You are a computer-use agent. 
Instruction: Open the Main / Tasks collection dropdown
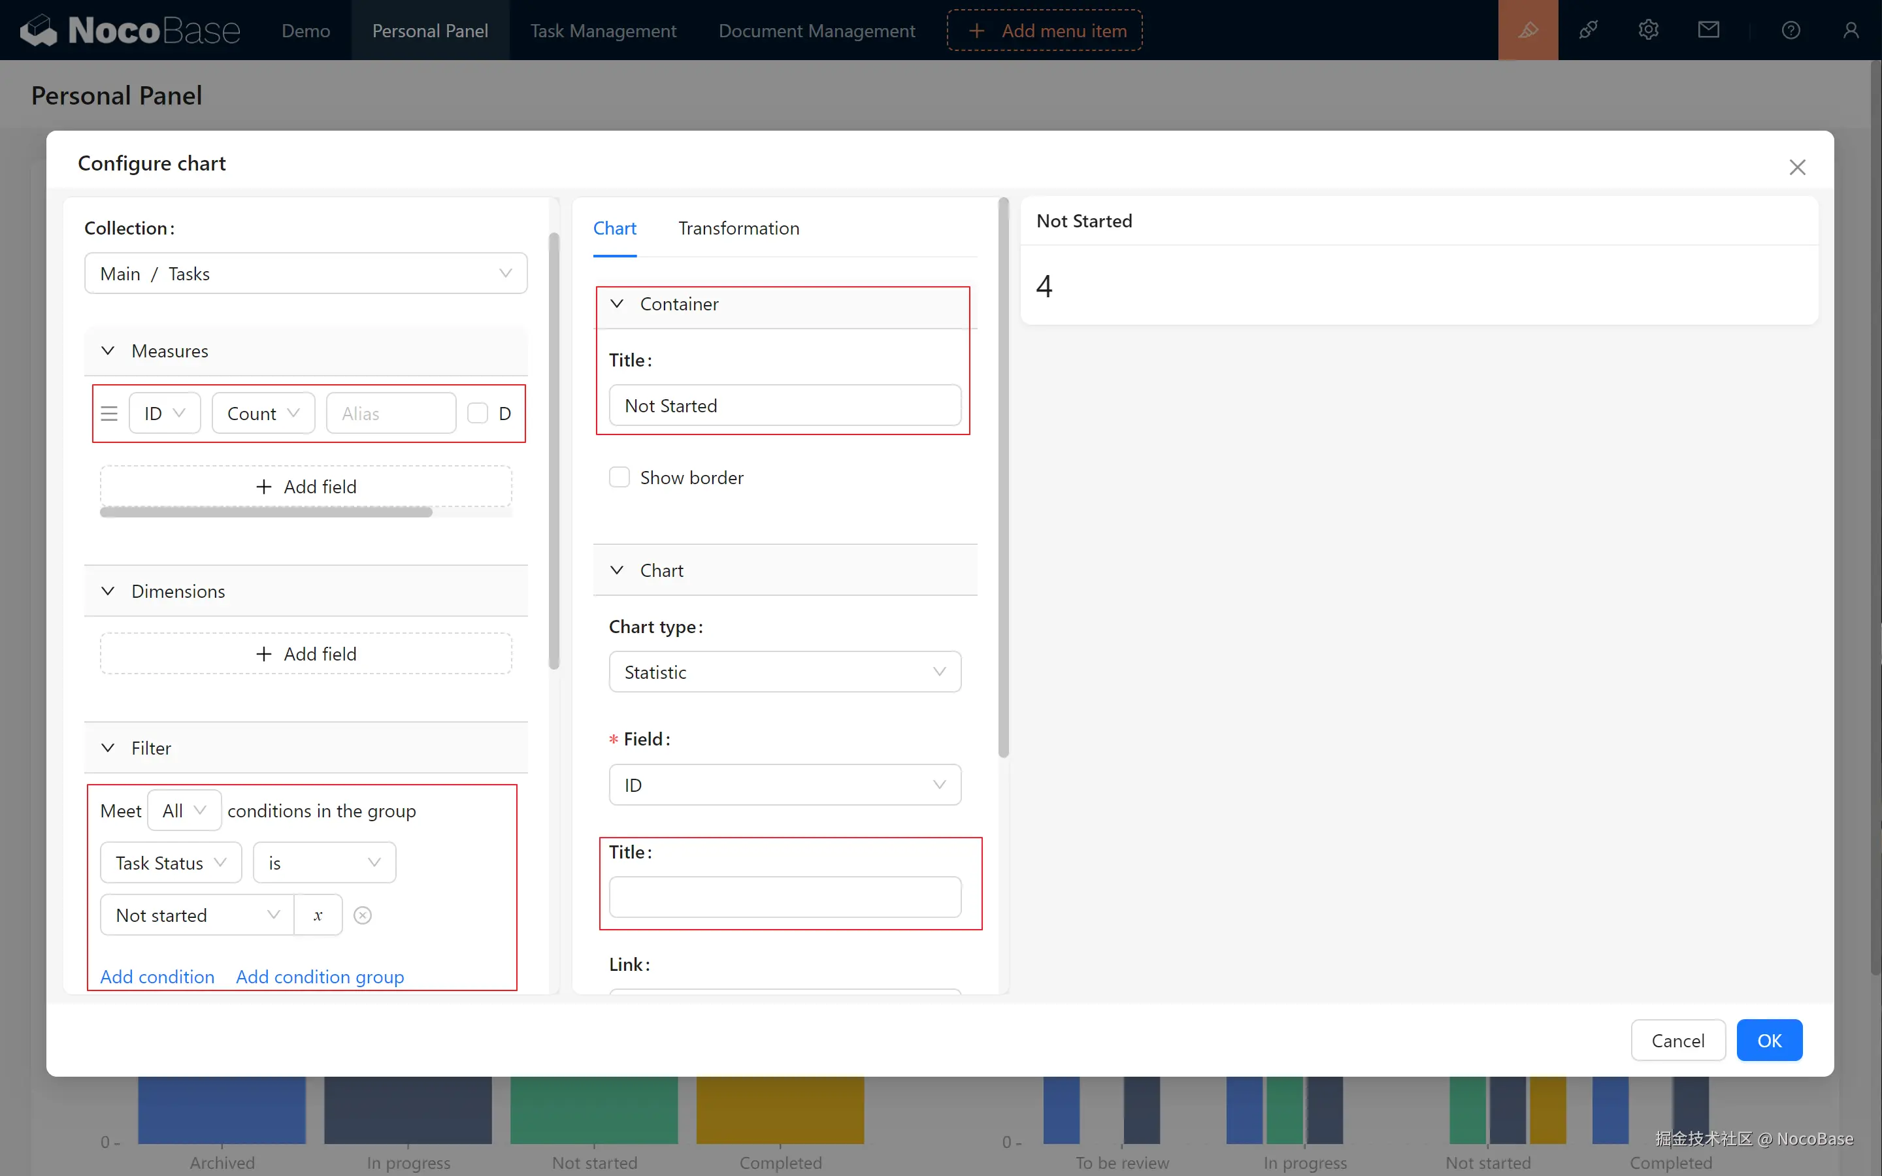pos(306,274)
